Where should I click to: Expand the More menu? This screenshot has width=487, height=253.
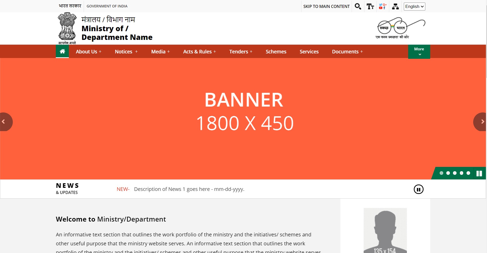[x=419, y=51]
